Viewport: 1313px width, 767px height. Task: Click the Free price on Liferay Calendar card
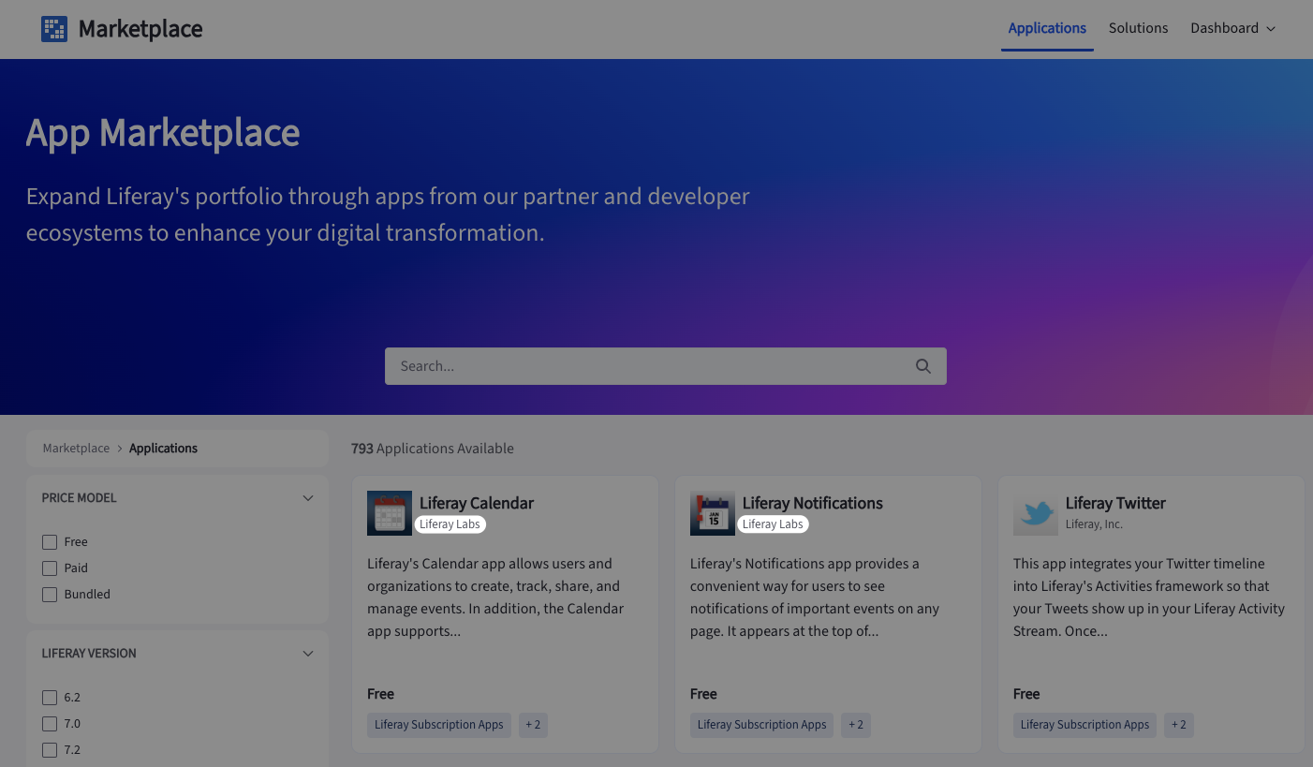[380, 694]
